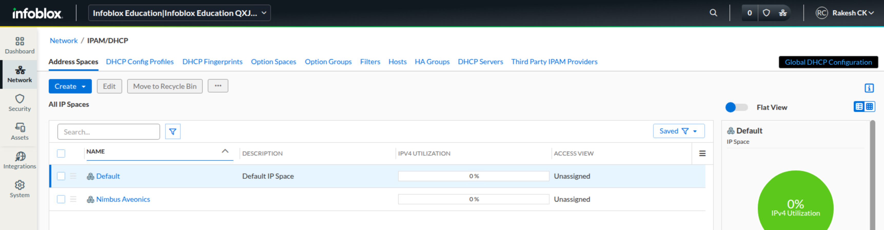Switch to DHCP Servers tab

[x=480, y=62]
